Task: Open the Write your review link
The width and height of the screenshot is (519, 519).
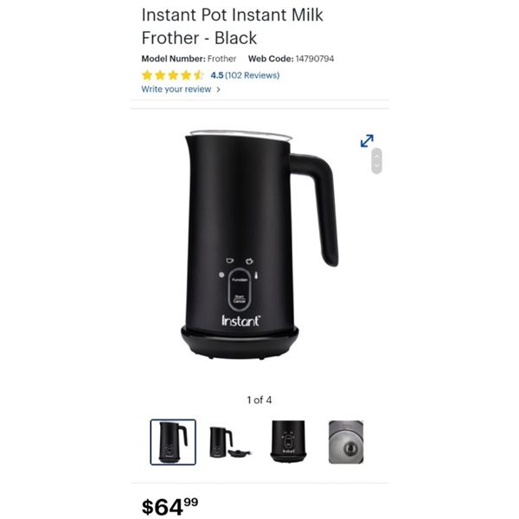Action: (x=176, y=89)
